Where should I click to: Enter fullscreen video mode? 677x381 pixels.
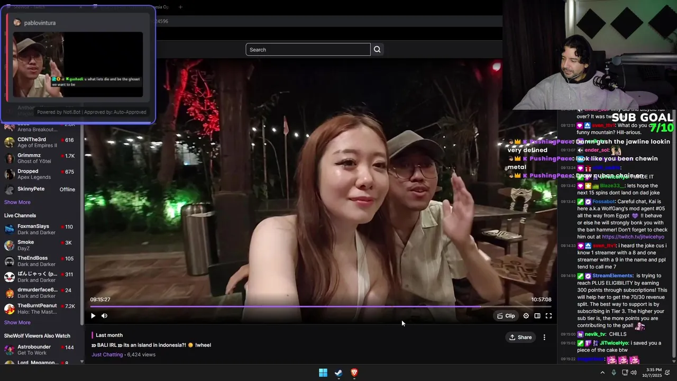click(x=548, y=316)
